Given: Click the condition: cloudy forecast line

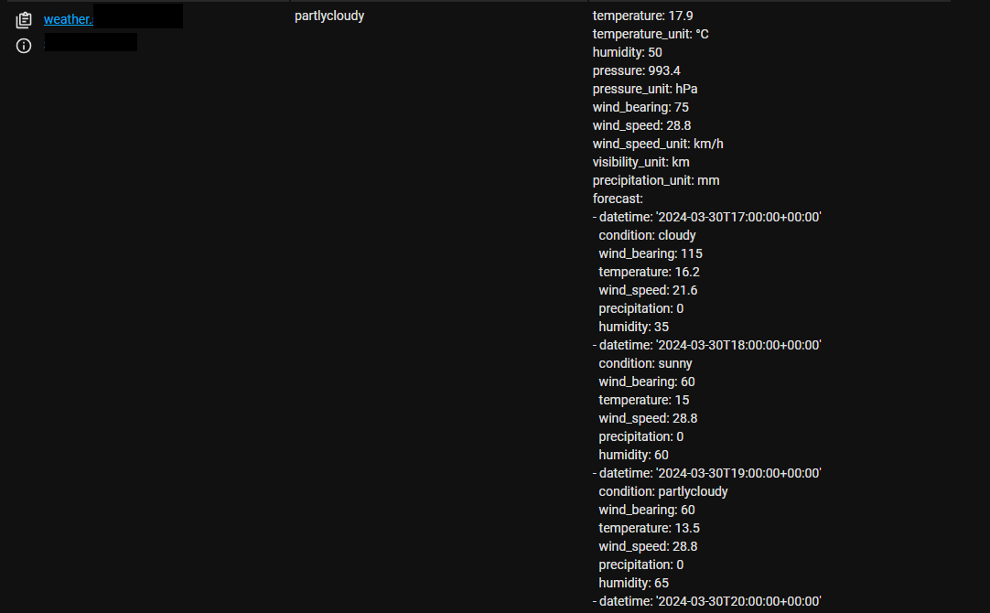Looking at the screenshot, I should pos(647,235).
